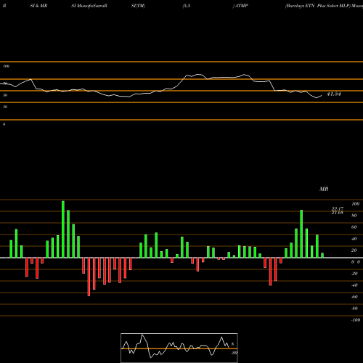Click the 100 axis label of RSI panel
This screenshot has height=363, width=363.
click(x=6, y=66)
